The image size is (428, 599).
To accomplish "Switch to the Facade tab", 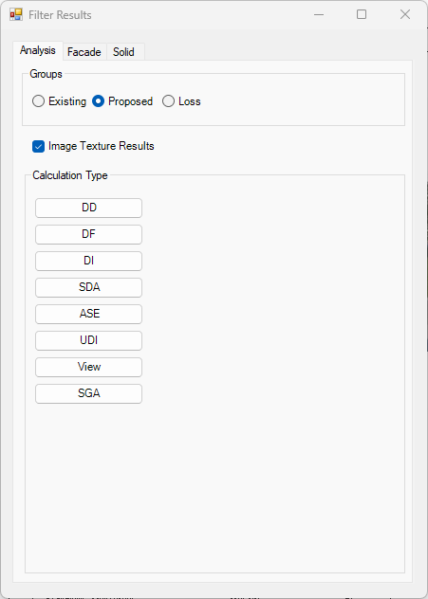I will (x=84, y=52).
